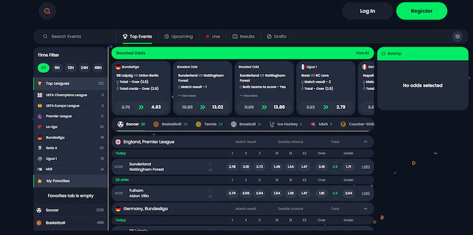This screenshot has width=473, height=235.
Task: Open statistics for Fulham match
Action: (x=210, y=196)
